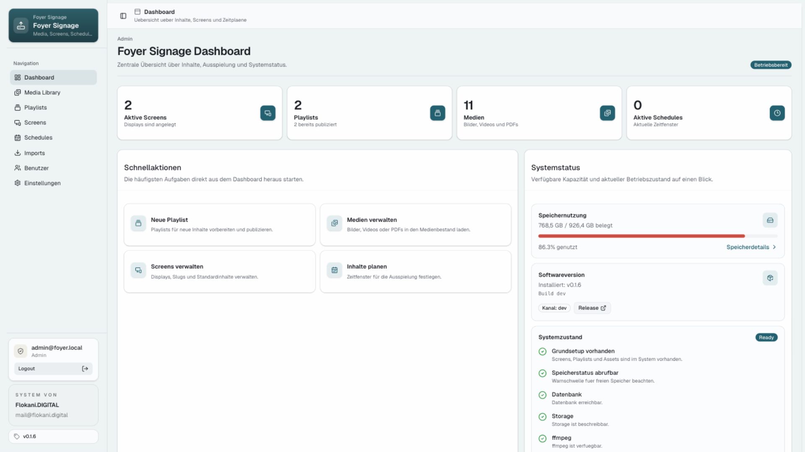Click the Foyer Signage Dashboard heading

[x=184, y=51]
